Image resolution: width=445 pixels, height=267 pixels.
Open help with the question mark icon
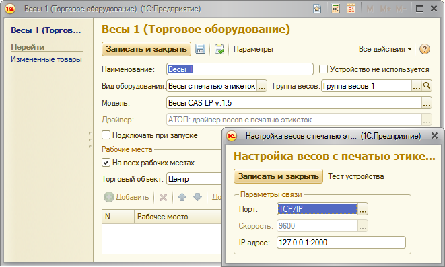pos(425,49)
